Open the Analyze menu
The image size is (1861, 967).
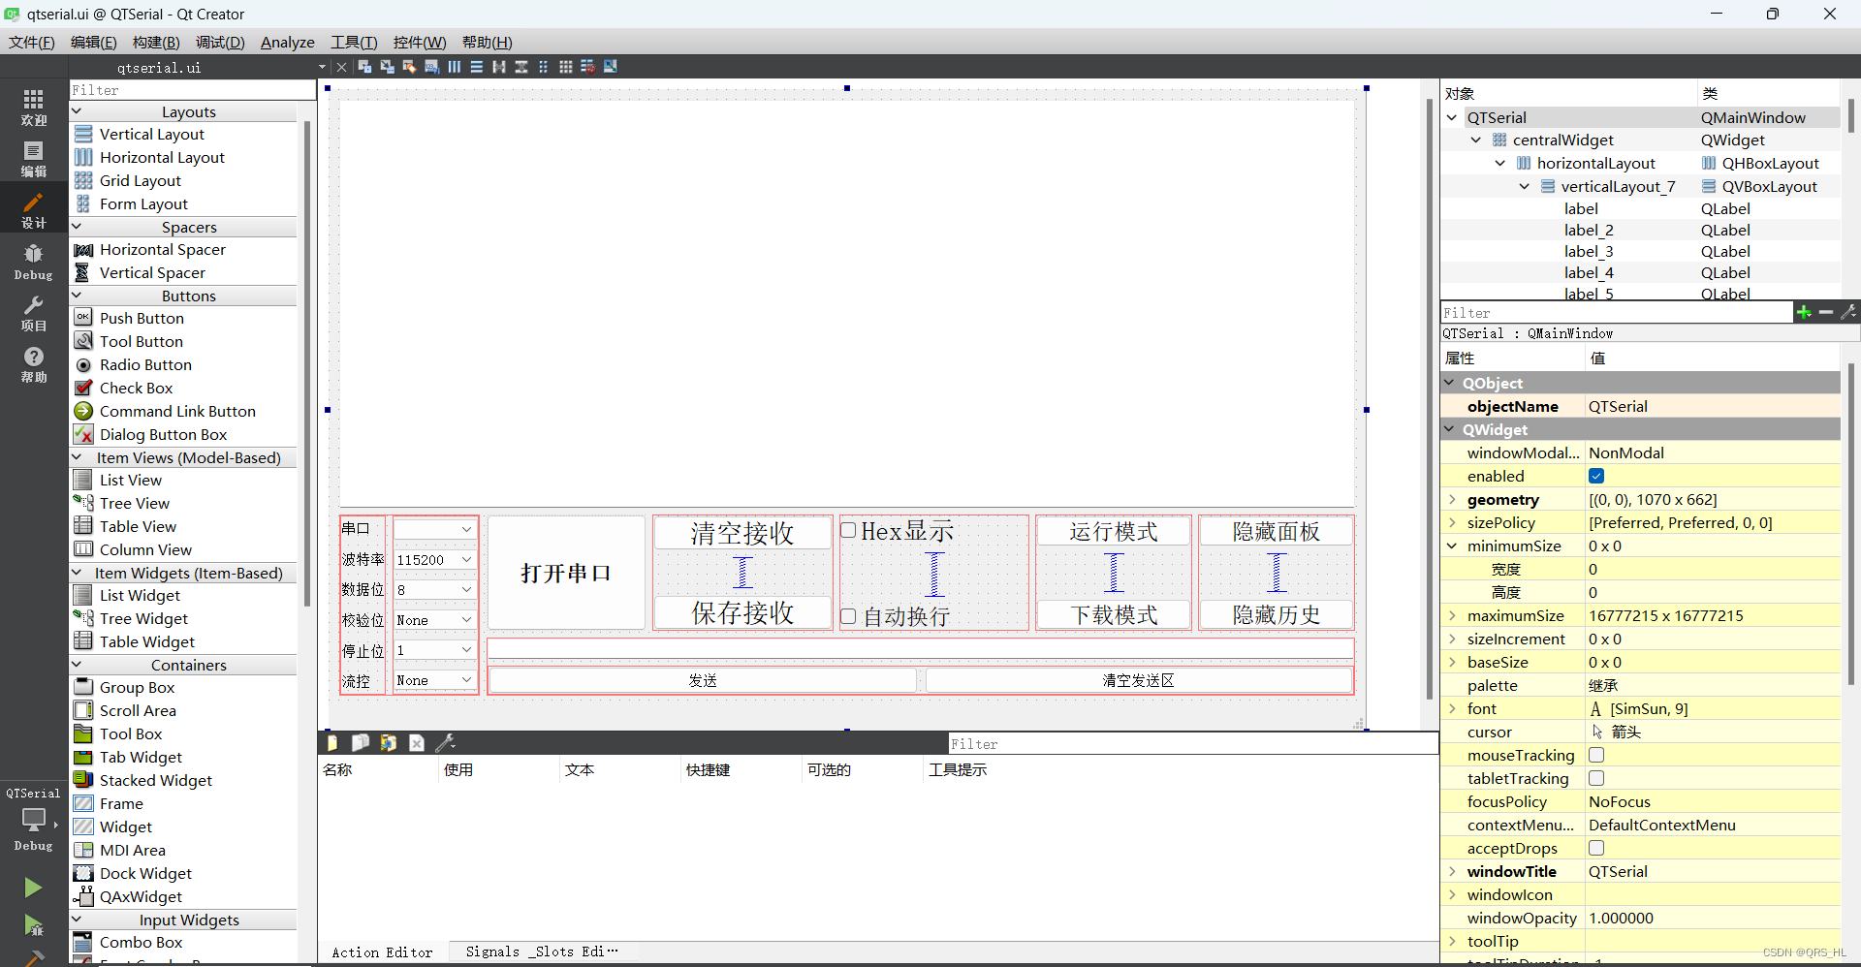pyautogui.click(x=288, y=42)
